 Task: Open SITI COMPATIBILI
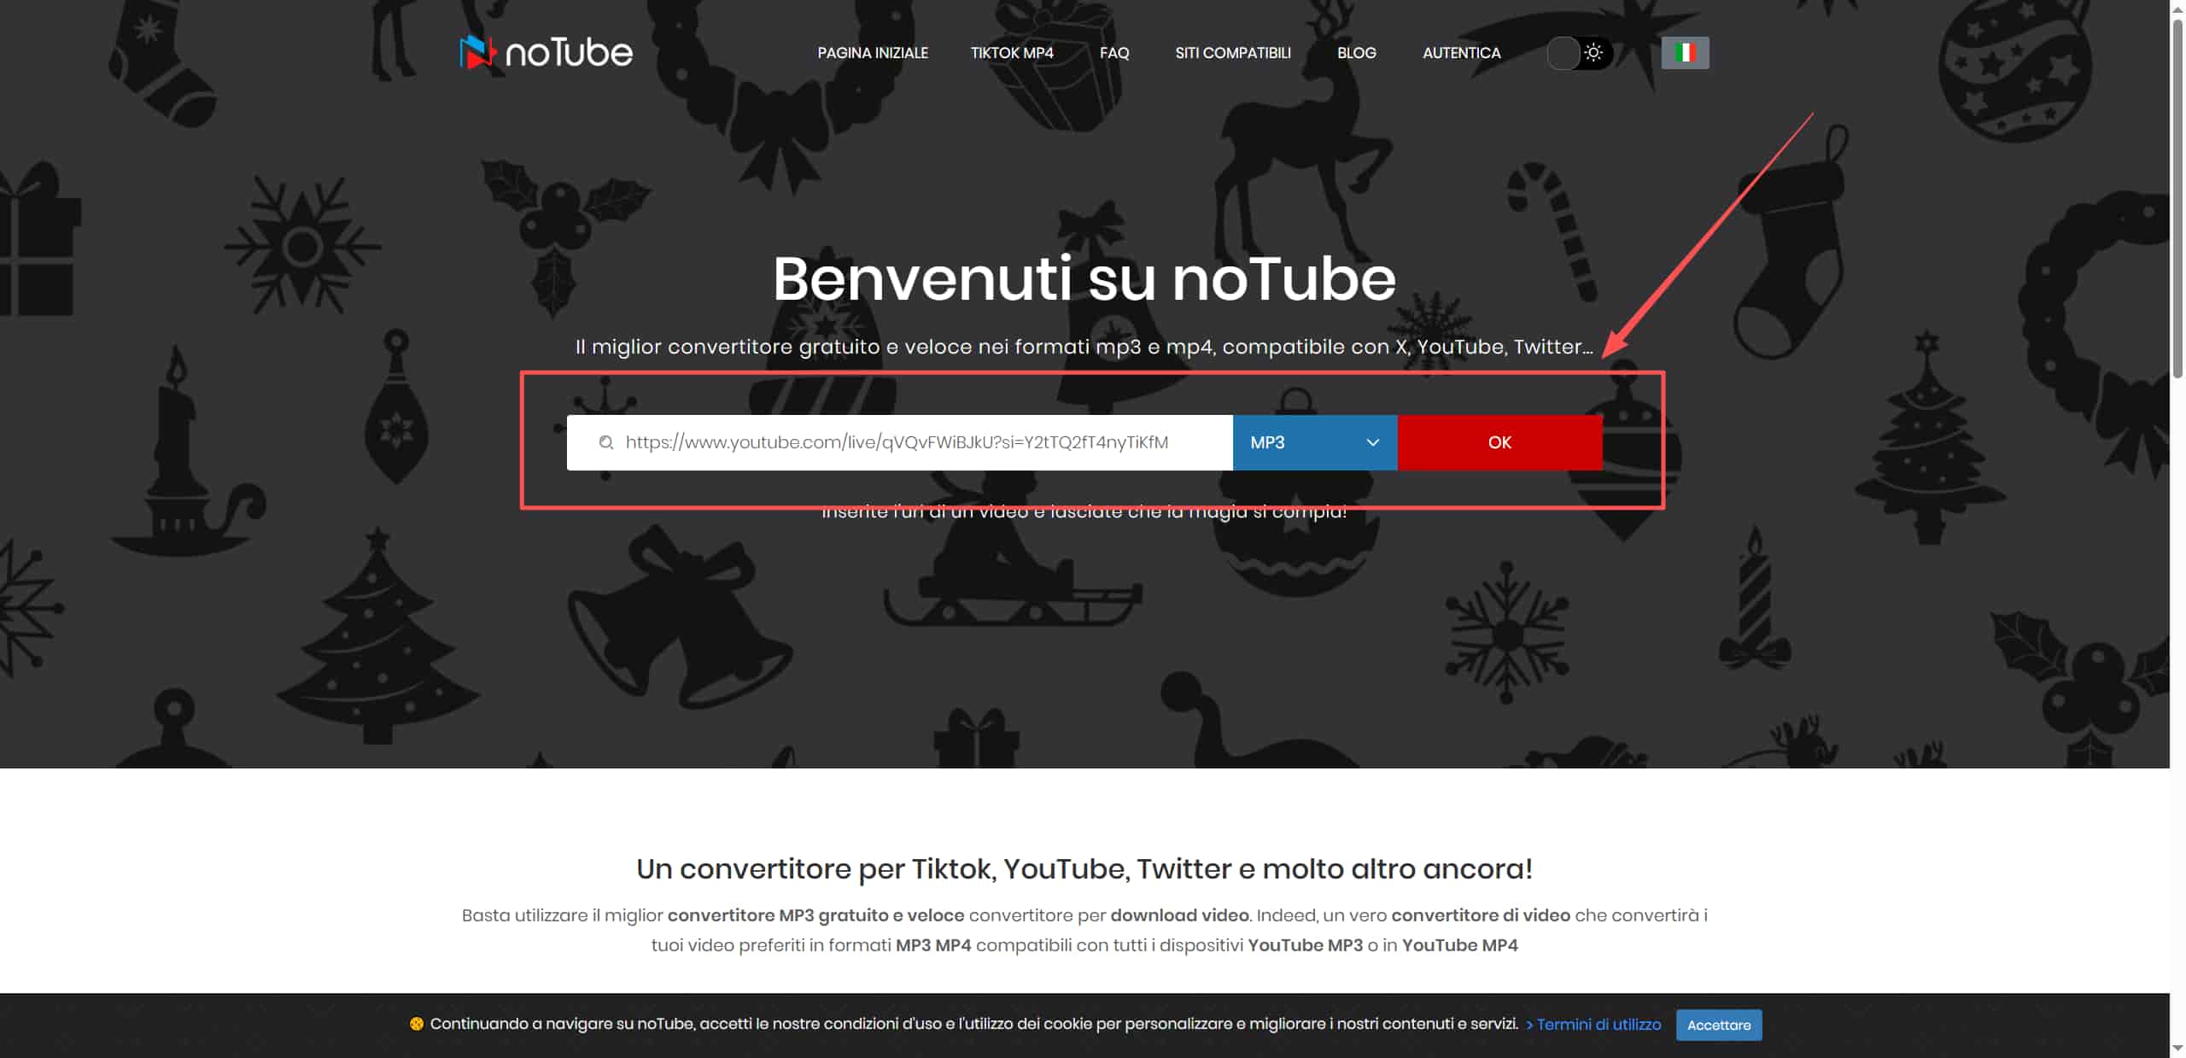click(x=1232, y=53)
